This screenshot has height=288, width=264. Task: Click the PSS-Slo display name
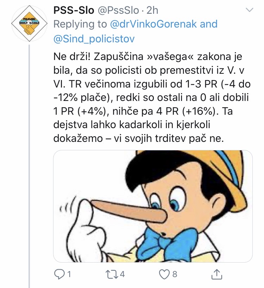tap(74, 10)
